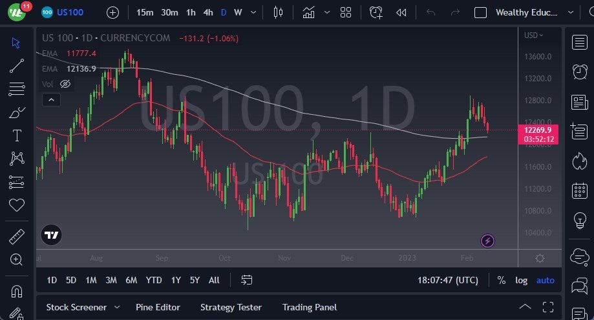594x320 pixels.
Task: Collapse the indicator legend chevron
Action: click(x=50, y=99)
